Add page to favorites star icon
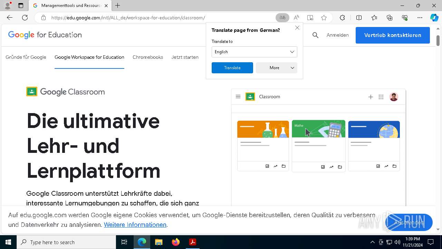The image size is (442, 249). (x=324, y=18)
